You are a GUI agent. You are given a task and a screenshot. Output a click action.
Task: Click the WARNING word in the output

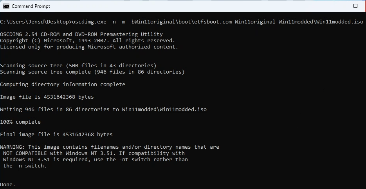(13, 147)
